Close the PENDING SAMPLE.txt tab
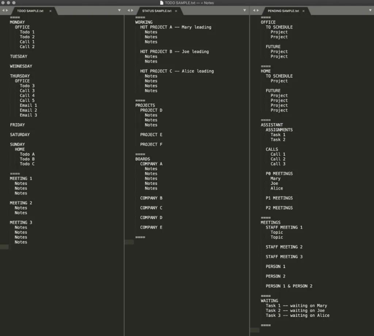Screen dimensions: 374x336 pos(303,11)
